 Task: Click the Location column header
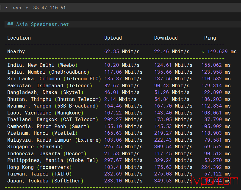[19, 38]
